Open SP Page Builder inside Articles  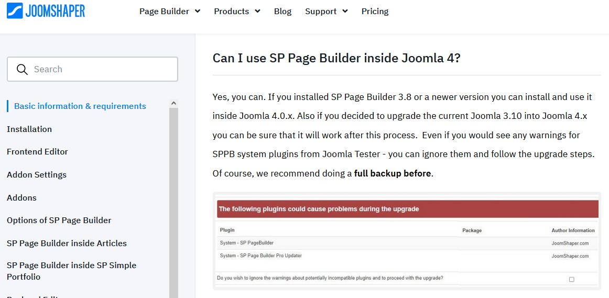point(67,243)
